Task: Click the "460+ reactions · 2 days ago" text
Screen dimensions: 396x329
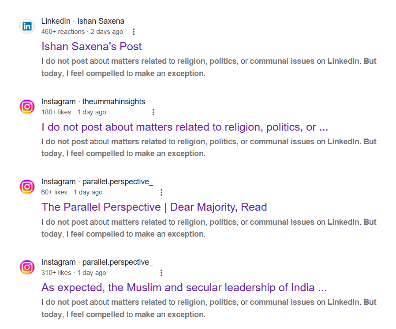Action: [82, 32]
